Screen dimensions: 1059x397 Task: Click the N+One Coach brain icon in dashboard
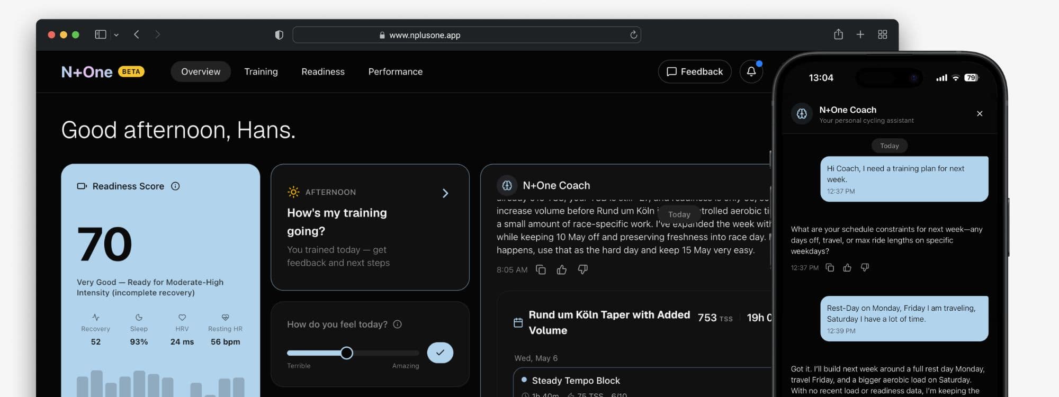(x=507, y=185)
